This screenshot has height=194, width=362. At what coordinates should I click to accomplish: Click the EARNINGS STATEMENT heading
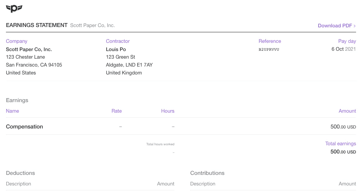pyautogui.click(x=37, y=25)
